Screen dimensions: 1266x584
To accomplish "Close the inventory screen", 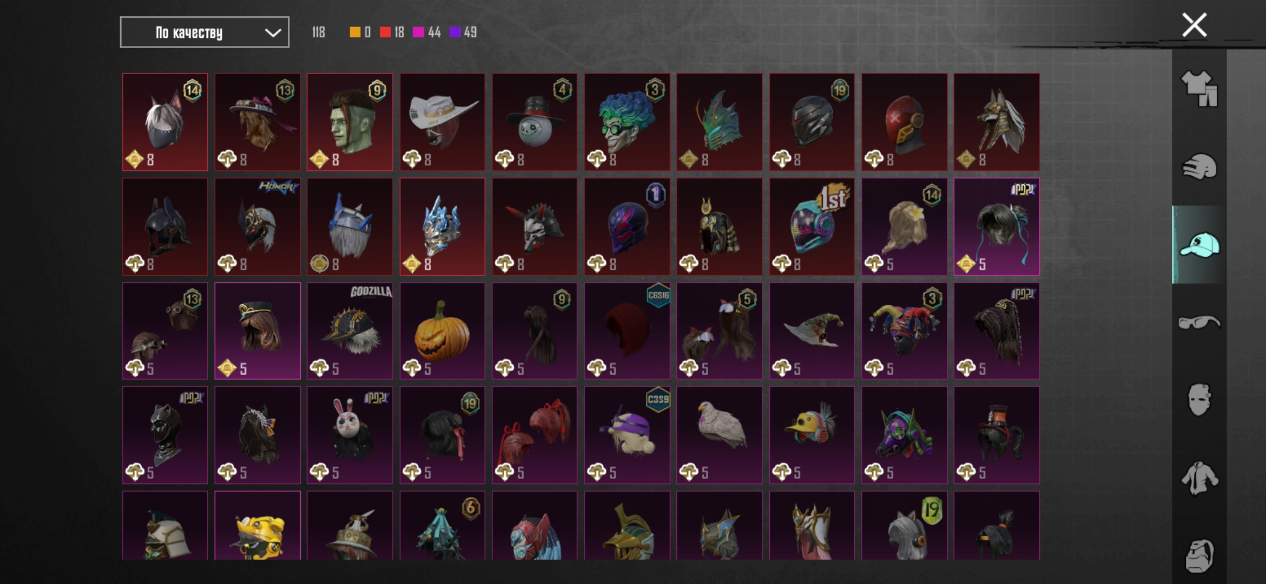I will click(1194, 25).
